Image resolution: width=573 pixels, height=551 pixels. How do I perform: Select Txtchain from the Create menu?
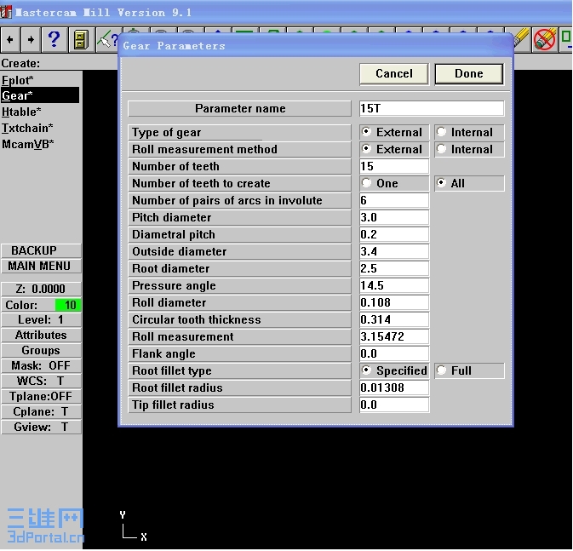pos(27,128)
